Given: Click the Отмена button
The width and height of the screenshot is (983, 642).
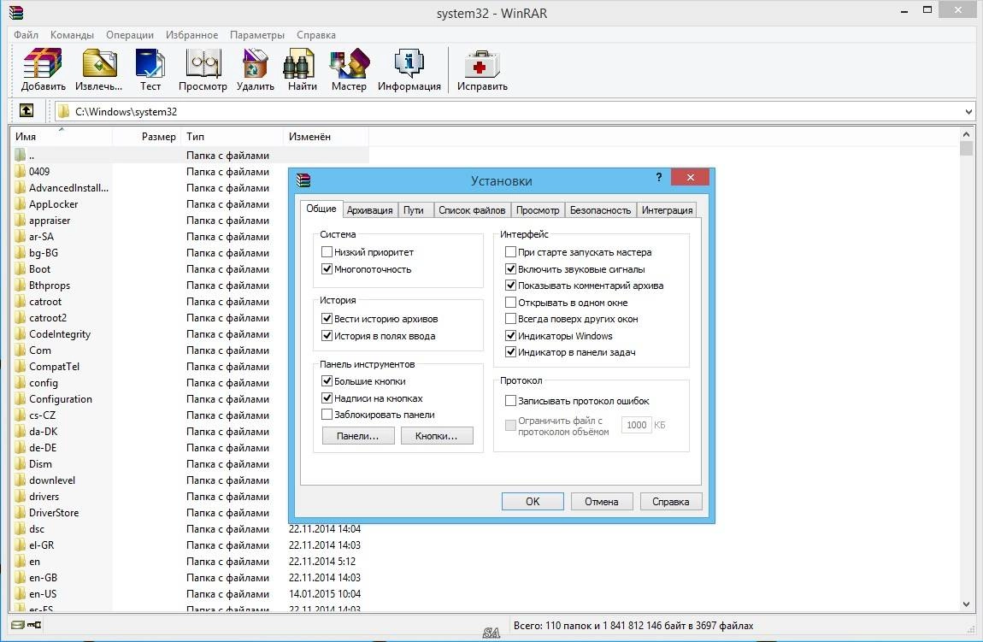Looking at the screenshot, I should click(x=601, y=502).
